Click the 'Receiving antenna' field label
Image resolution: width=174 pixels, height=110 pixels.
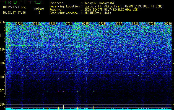[64, 13]
